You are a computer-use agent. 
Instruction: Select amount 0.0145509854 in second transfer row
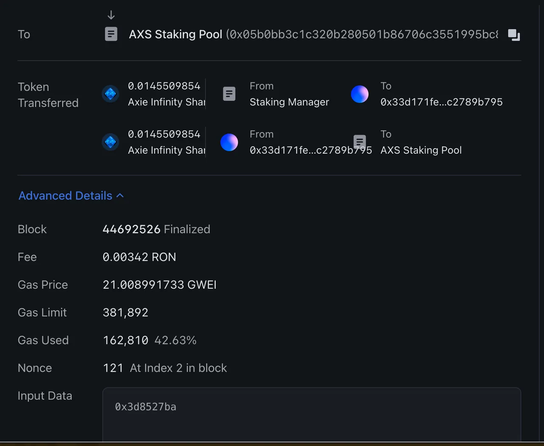click(x=164, y=134)
